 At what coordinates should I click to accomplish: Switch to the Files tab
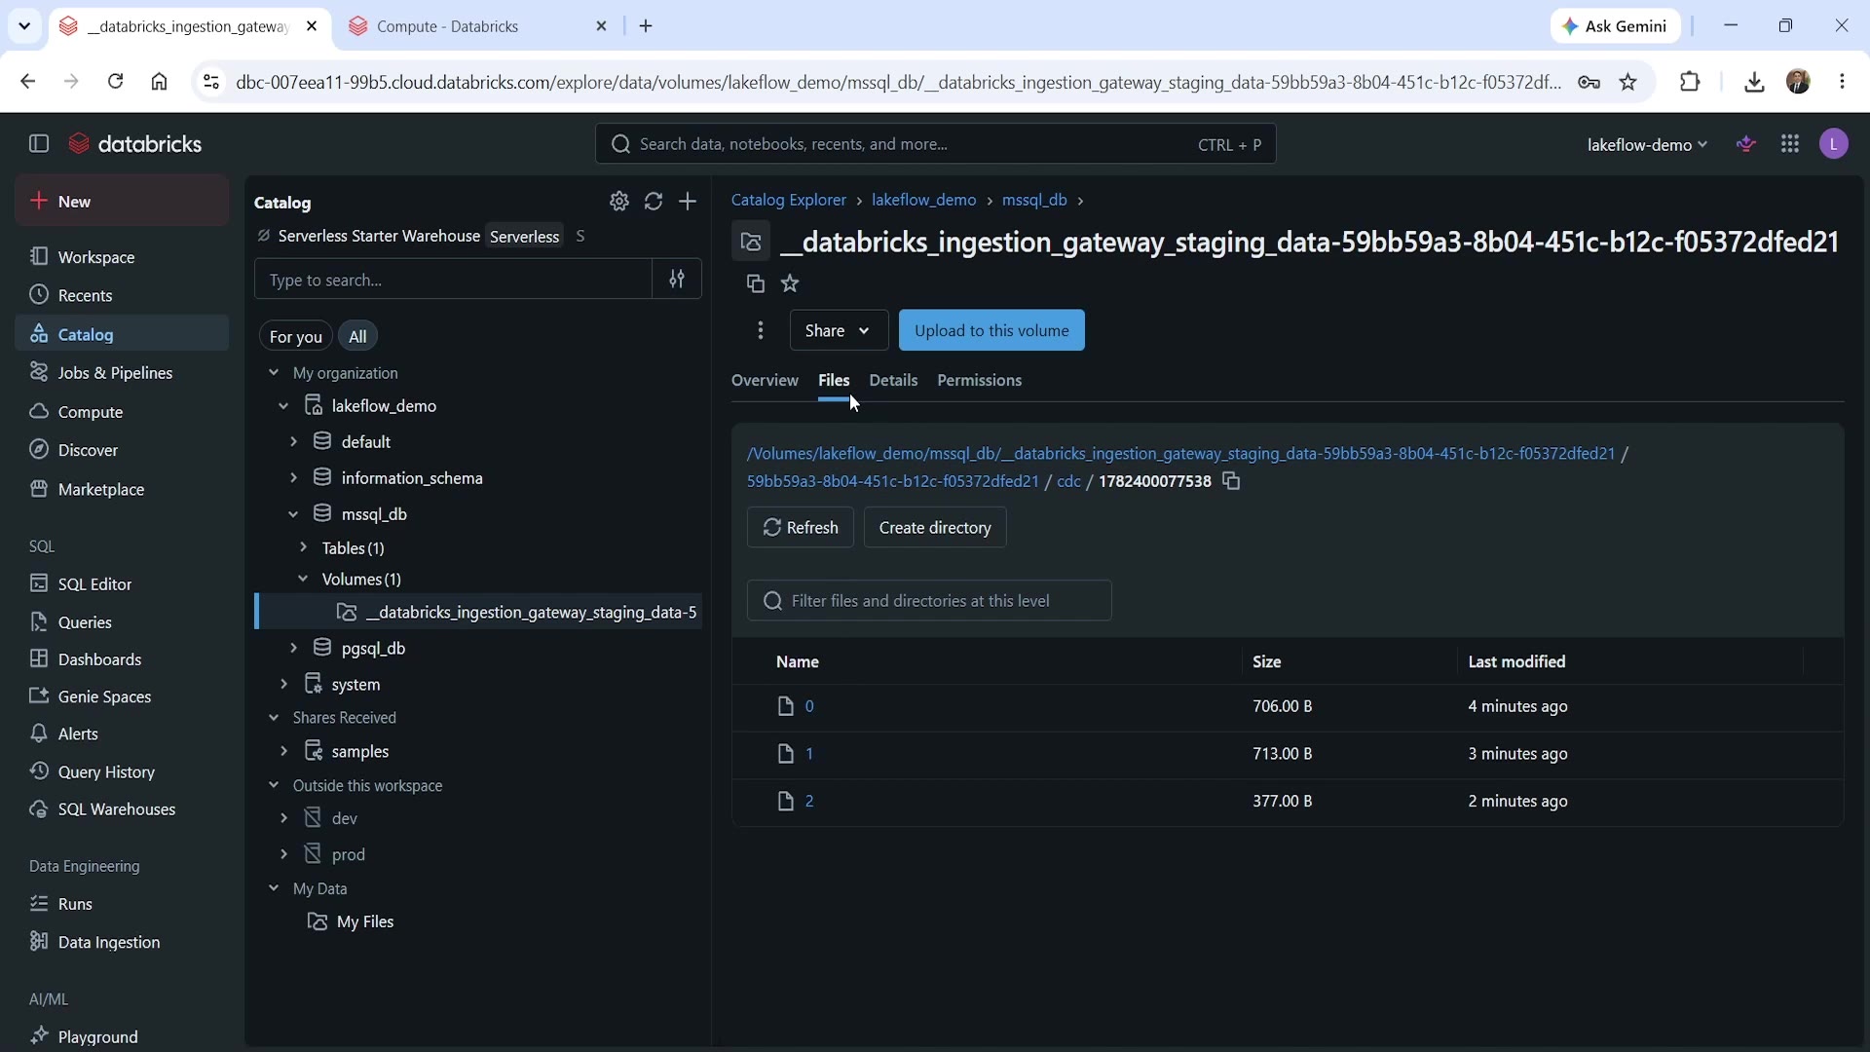834,380
